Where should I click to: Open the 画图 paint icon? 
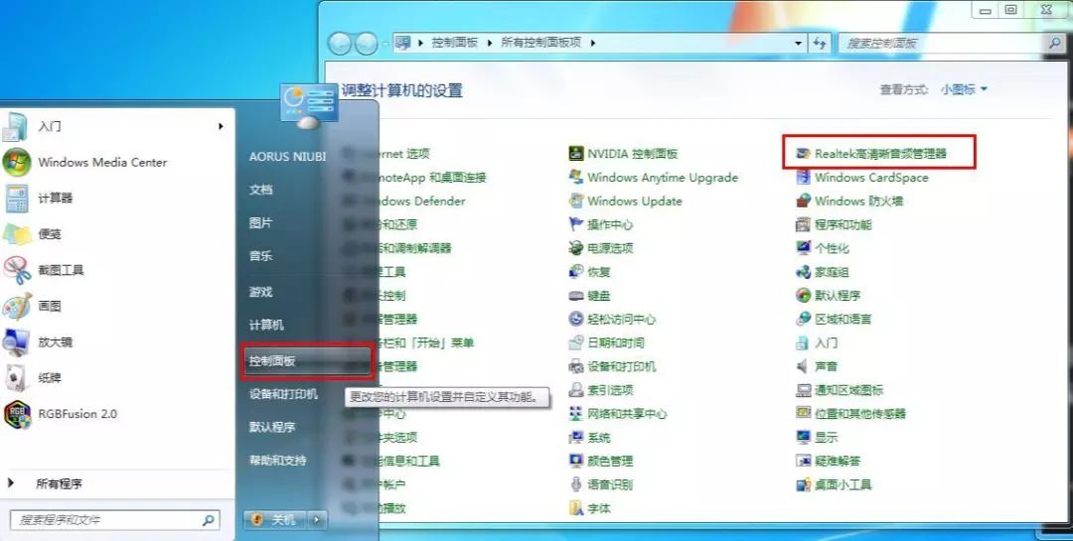pyautogui.click(x=17, y=306)
